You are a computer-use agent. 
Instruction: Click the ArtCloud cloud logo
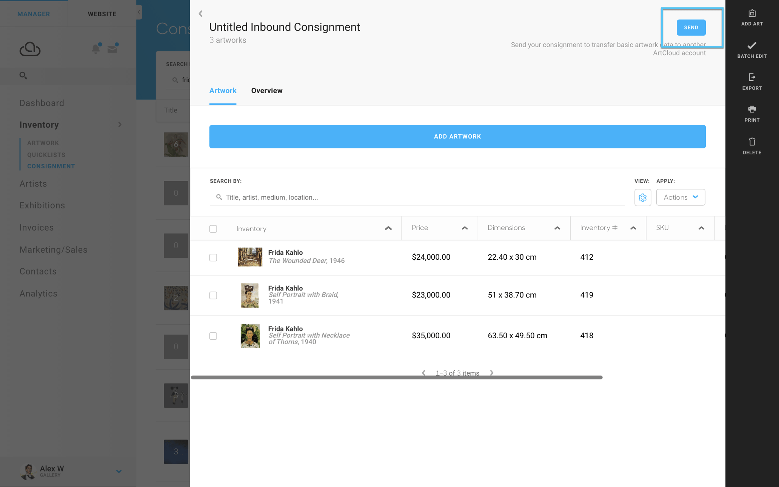coord(30,49)
